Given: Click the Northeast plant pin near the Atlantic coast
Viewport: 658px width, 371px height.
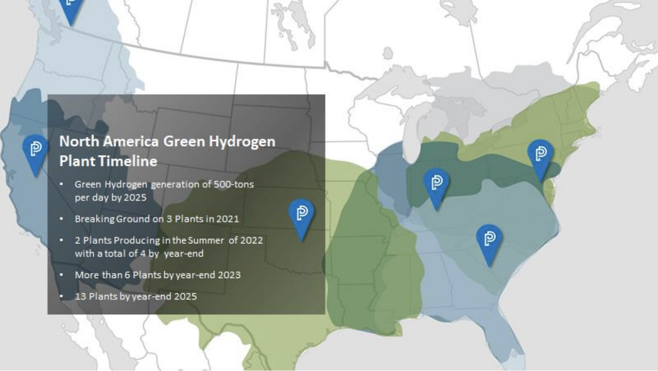Looking at the screenshot, I should tap(540, 155).
